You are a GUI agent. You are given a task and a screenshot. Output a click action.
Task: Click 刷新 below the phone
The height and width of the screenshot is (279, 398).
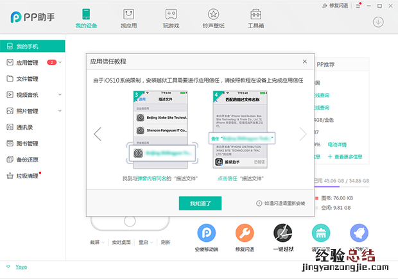pos(166,242)
